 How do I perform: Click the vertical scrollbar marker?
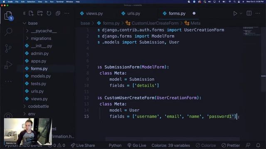click(x=264, y=76)
